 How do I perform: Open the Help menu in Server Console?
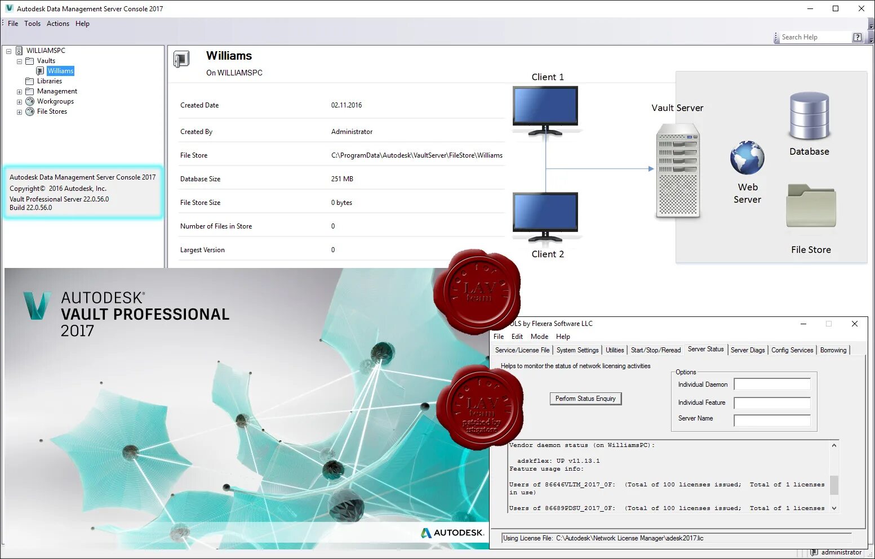82,24
